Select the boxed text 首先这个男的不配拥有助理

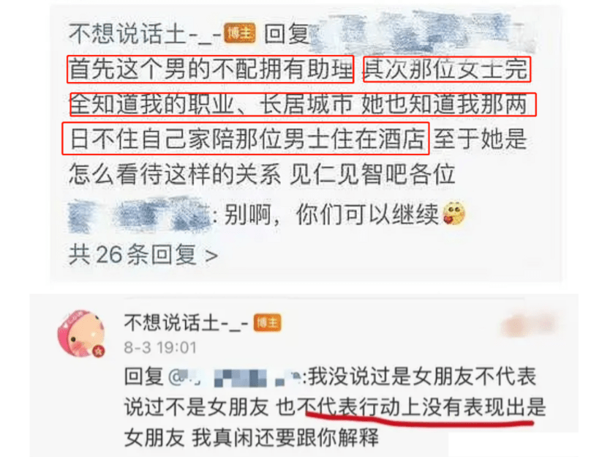pyautogui.click(x=211, y=70)
